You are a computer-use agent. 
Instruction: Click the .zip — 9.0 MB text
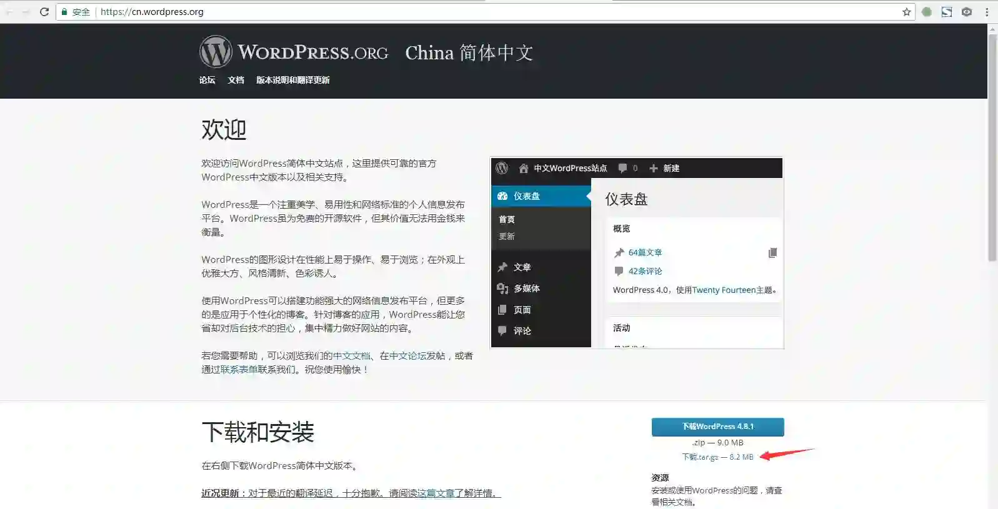coord(717,443)
